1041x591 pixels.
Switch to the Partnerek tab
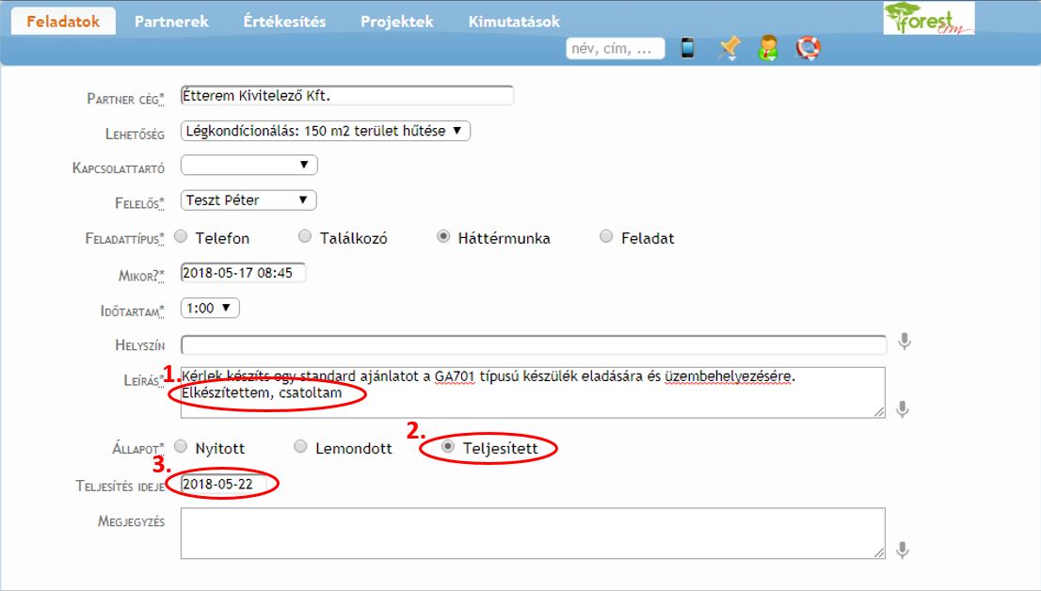(171, 21)
